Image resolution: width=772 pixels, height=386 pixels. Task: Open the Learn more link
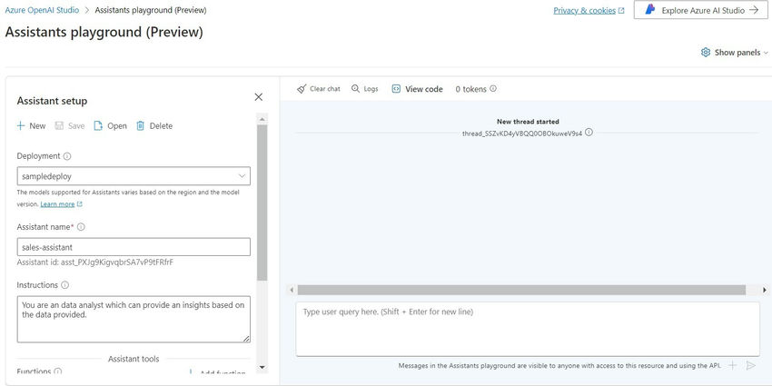pos(57,204)
